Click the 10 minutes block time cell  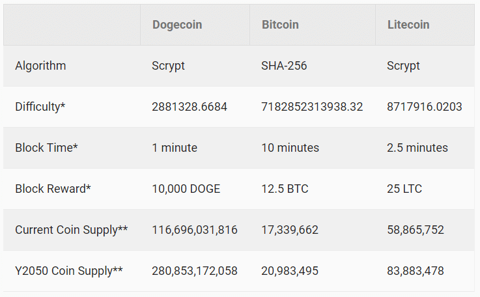tap(290, 148)
